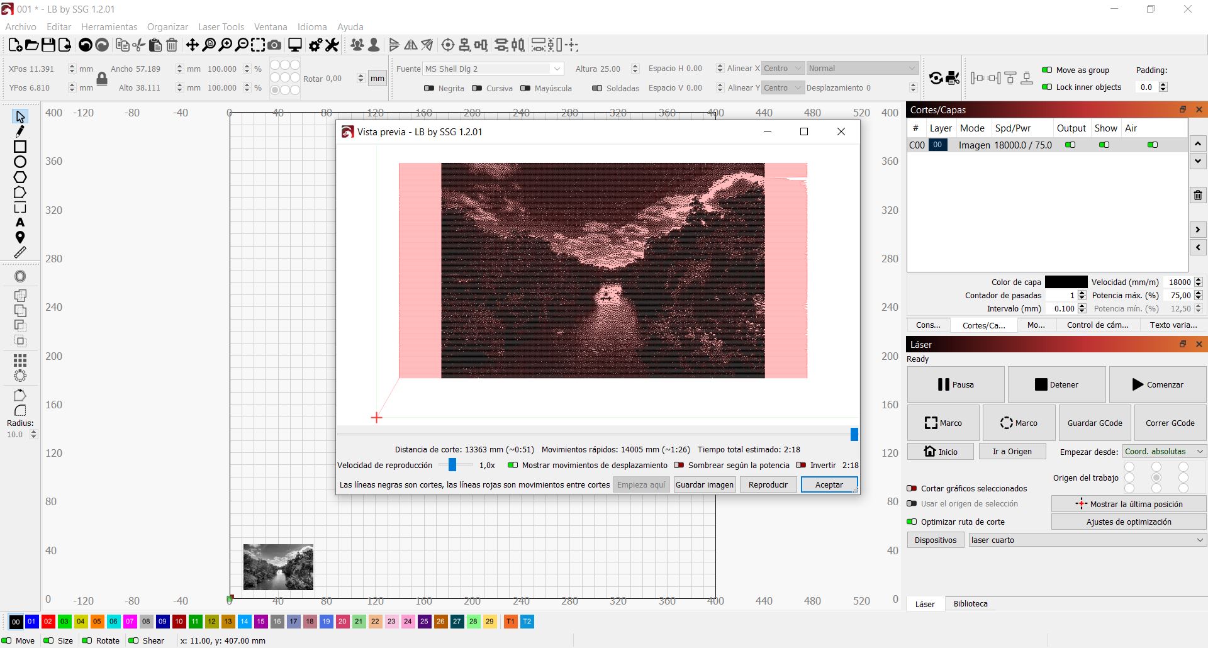Screen dimensions: 1208x648
Task: Open the Laser Tools menu
Action: point(220,27)
